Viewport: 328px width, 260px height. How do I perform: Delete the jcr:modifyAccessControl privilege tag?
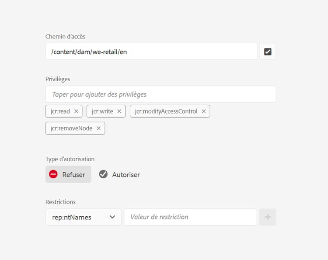point(204,111)
